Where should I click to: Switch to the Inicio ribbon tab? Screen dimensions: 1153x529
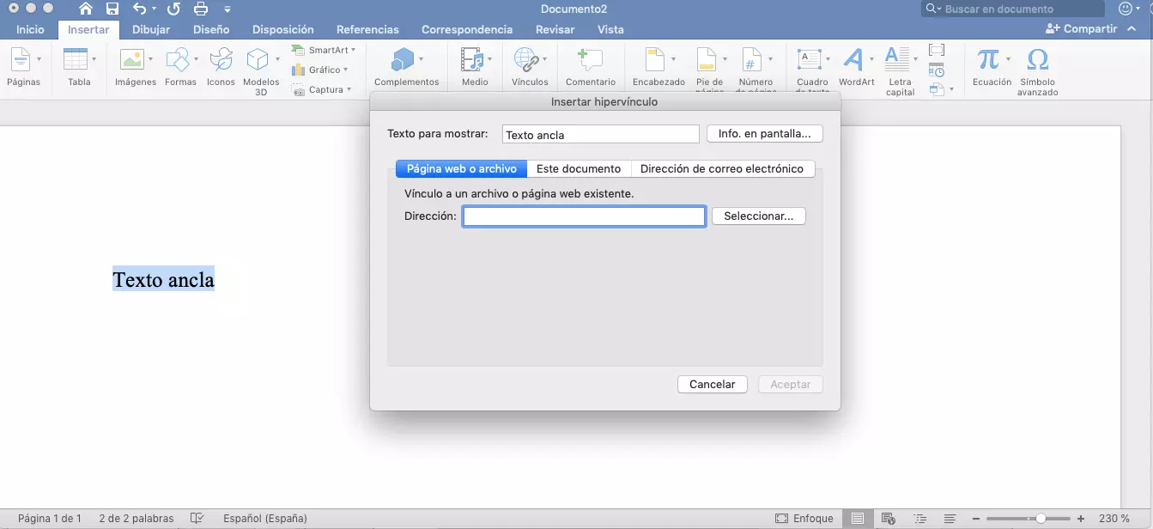coord(30,29)
